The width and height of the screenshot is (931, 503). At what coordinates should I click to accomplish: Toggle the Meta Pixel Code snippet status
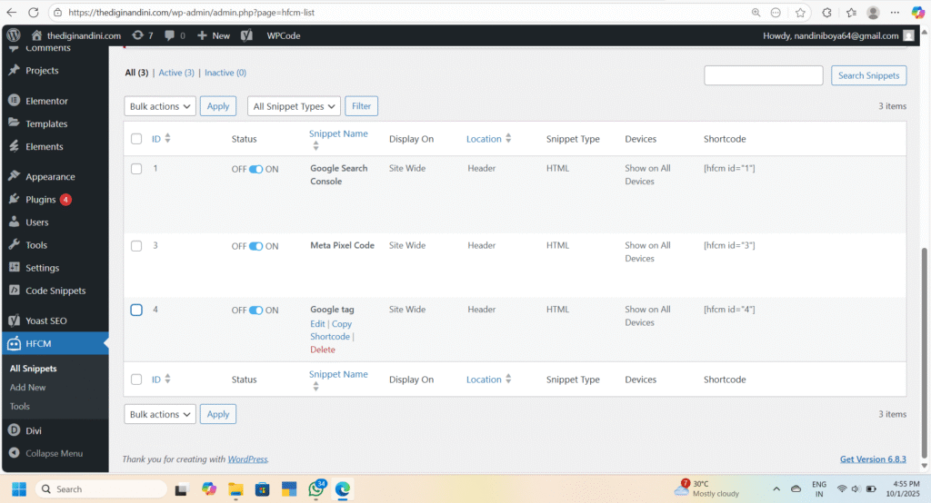point(255,246)
